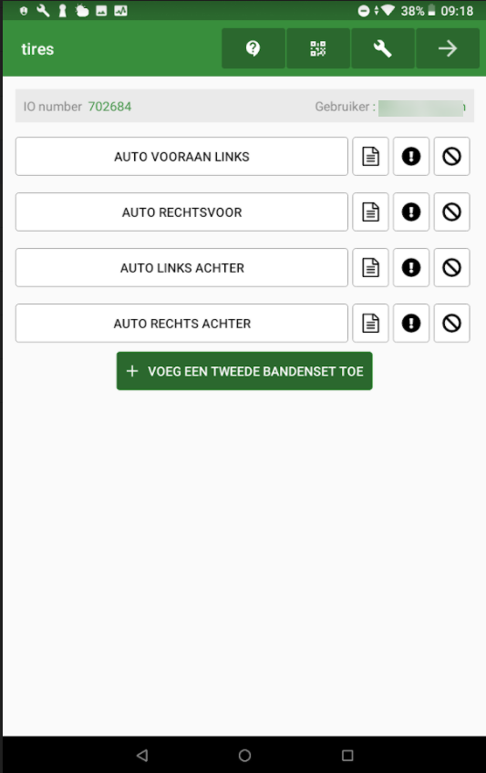Go forward with the arrow icon
Viewport: 486px width, 773px height.
click(448, 48)
